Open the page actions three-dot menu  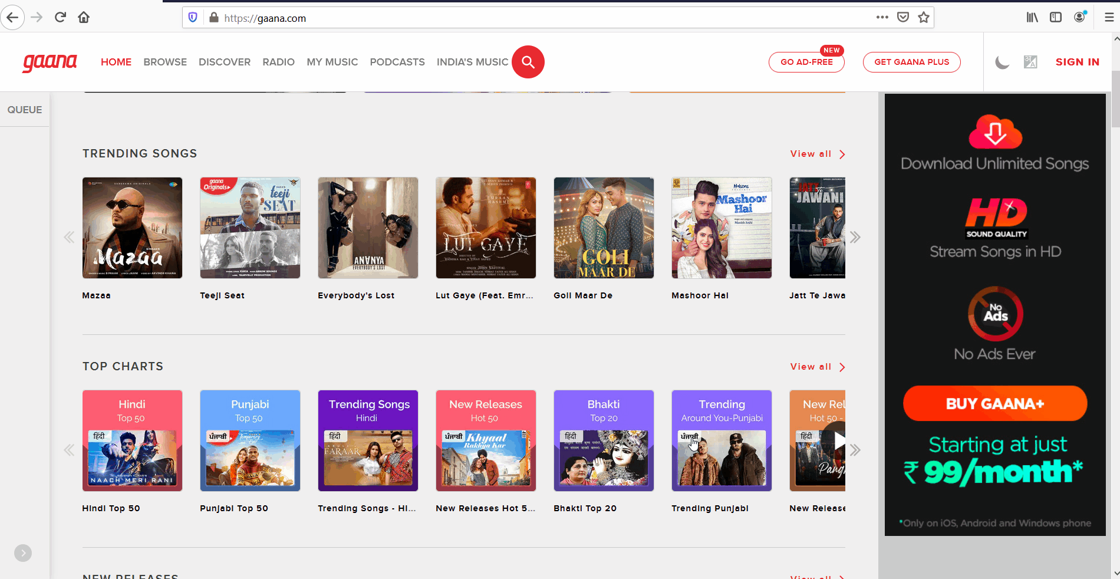point(882,17)
